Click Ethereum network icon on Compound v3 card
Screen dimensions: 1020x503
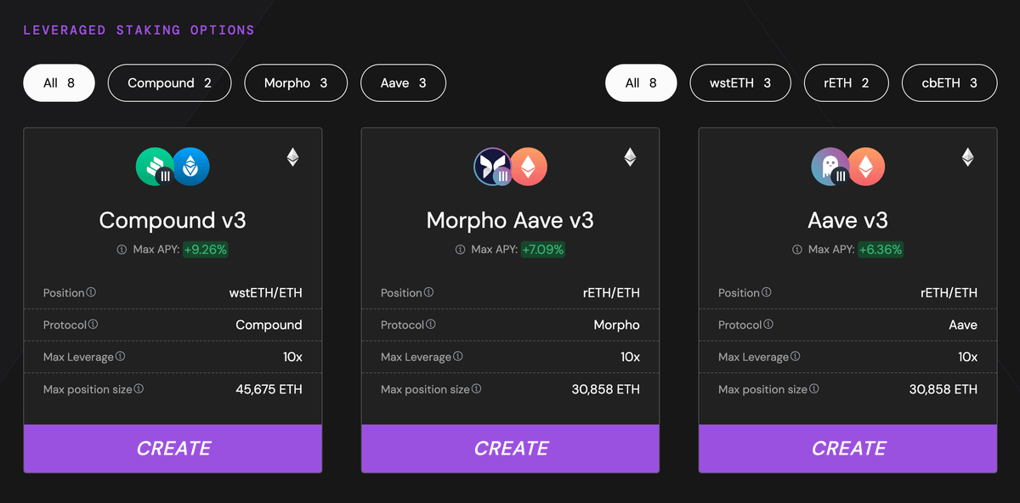pyautogui.click(x=292, y=157)
